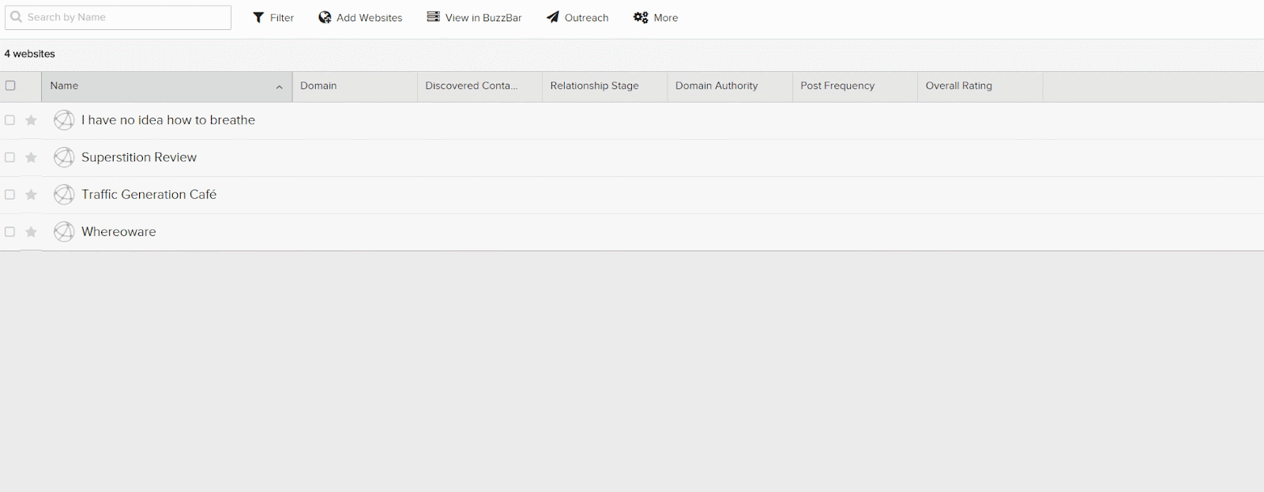Toggle the Name column sort arrow
Viewport: 1264px width, 492px height.
click(x=279, y=87)
